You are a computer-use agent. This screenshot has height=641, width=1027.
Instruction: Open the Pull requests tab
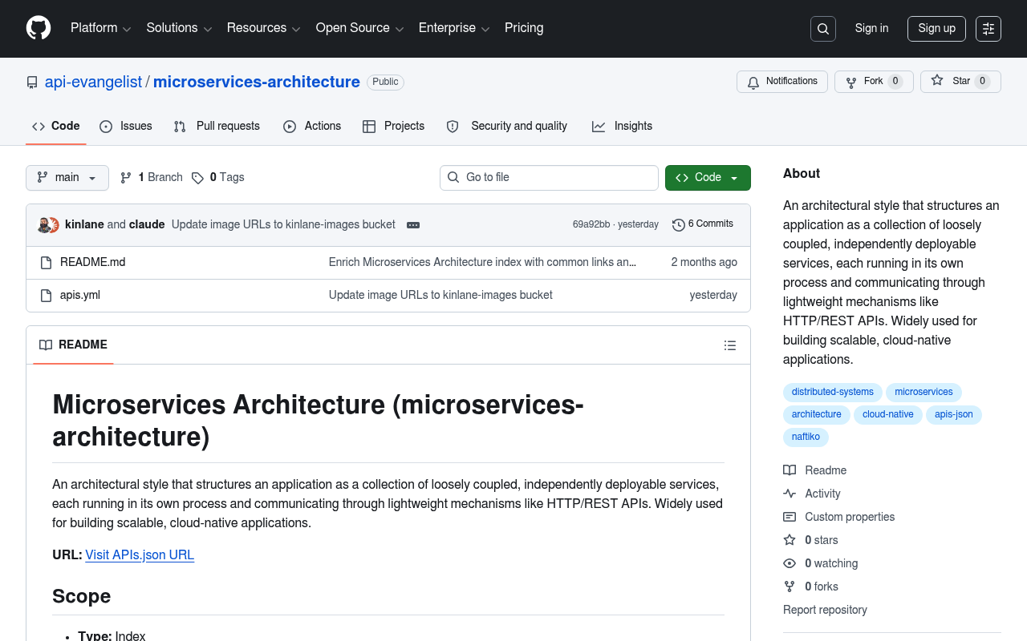pos(217,127)
